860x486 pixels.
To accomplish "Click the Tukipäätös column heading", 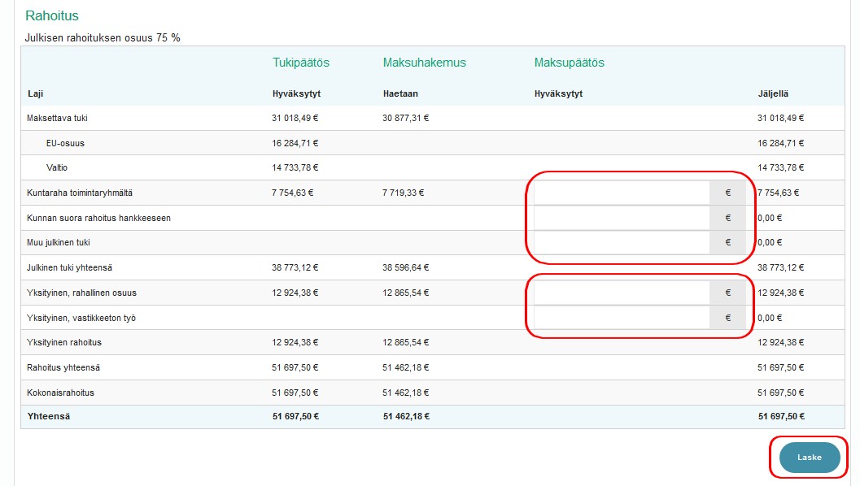I will pyautogui.click(x=301, y=63).
